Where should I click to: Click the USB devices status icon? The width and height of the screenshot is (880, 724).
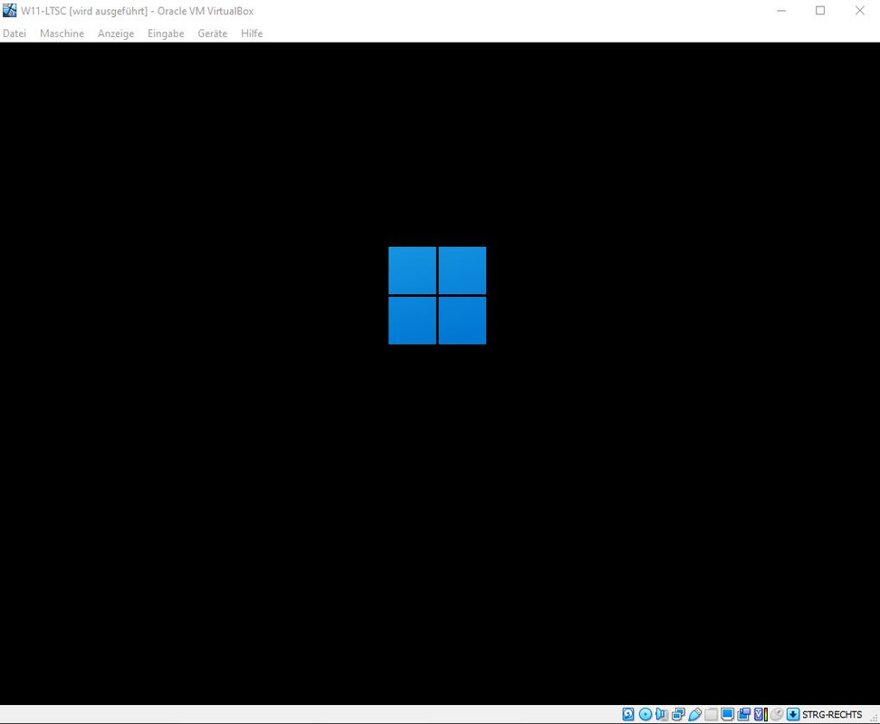pyautogui.click(x=694, y=714)
